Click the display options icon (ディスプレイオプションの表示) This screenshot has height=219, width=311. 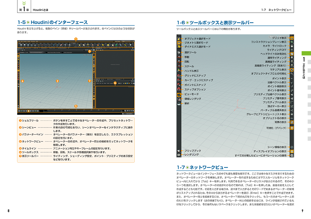[292, 151]
